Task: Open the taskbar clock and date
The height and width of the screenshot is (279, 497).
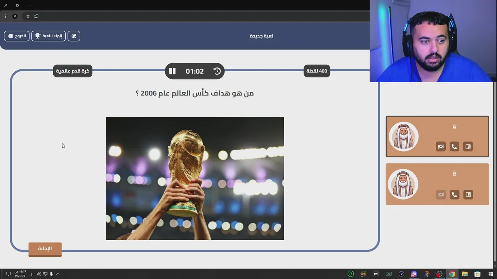Action: pos(20,274)
